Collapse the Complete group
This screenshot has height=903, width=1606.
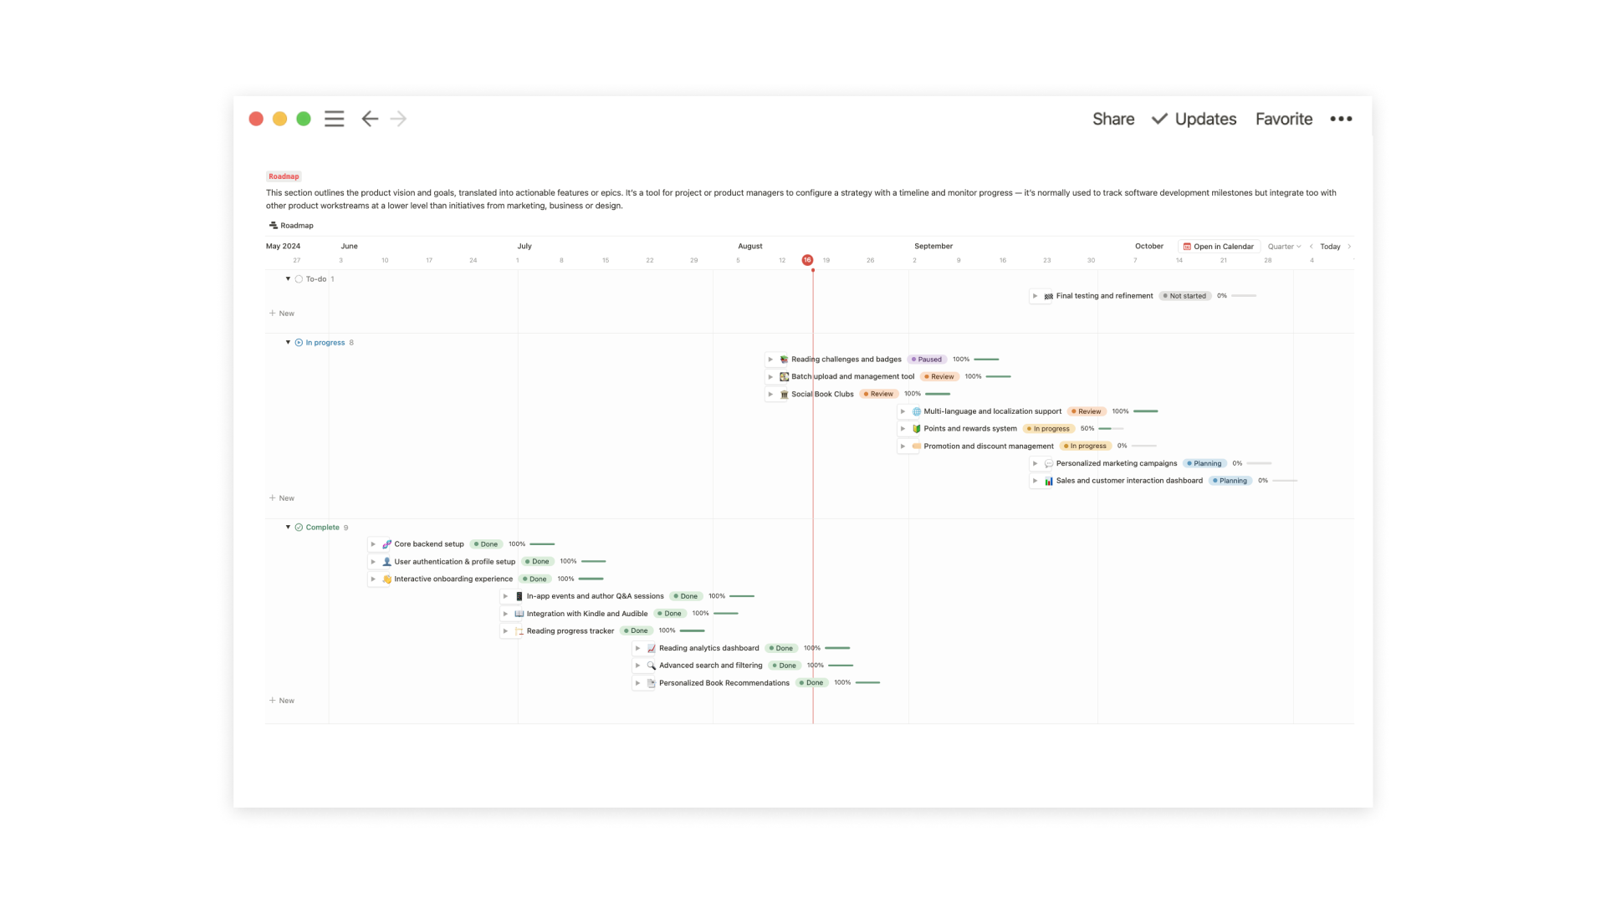[288, 528]
